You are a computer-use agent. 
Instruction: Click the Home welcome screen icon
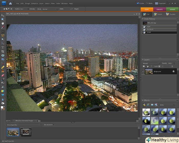[10, 4]
